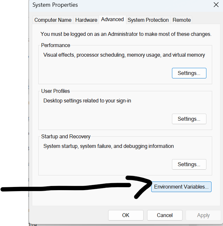Open the Hardware tab
Image resolution: width=223 pixels, height=226 pixels.
click(x=86, y=20)
